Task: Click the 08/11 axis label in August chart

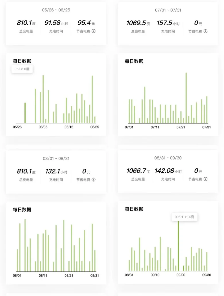Action: click(x=43, y=276)
